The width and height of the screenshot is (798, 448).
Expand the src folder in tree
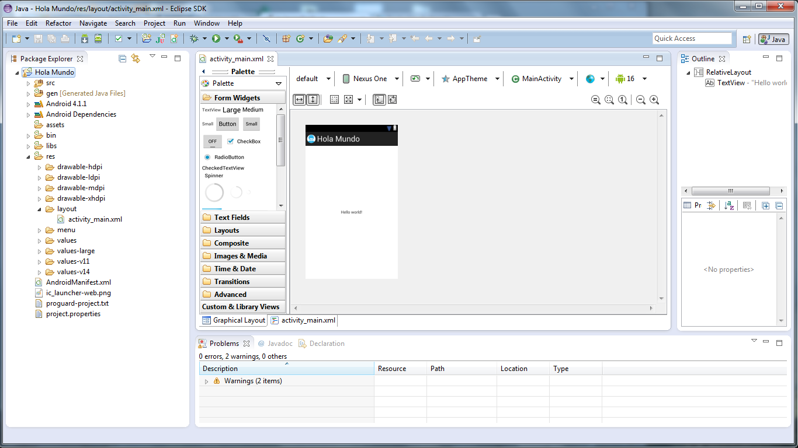pyautogui.click(x=28, y=83)
